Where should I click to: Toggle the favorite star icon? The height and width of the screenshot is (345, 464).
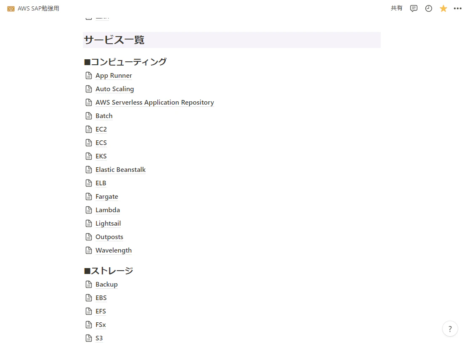tap(443, 8)
